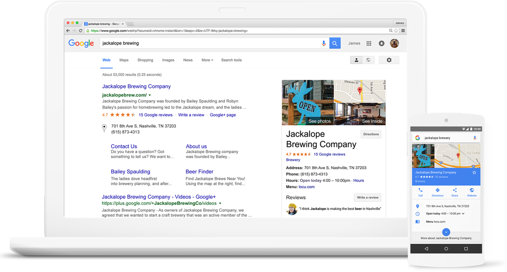This screenshot has height=272, width=507.
Task: Switch to everyone's results via globe icon
Action: [x=368, y=60]
